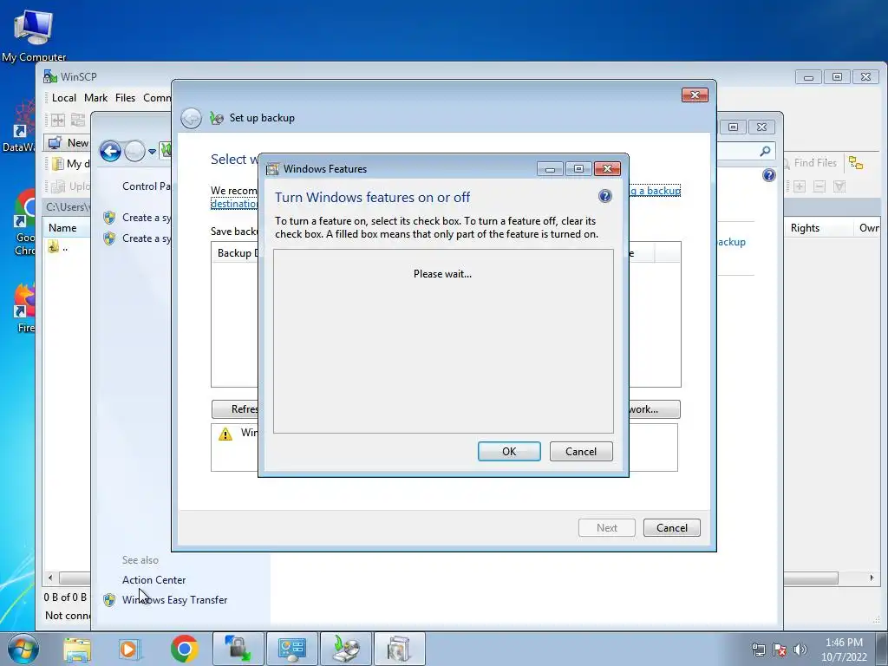The image size is (888, 666).
Task: Open the Windows Start menu
Action: [x=23, y=649]
